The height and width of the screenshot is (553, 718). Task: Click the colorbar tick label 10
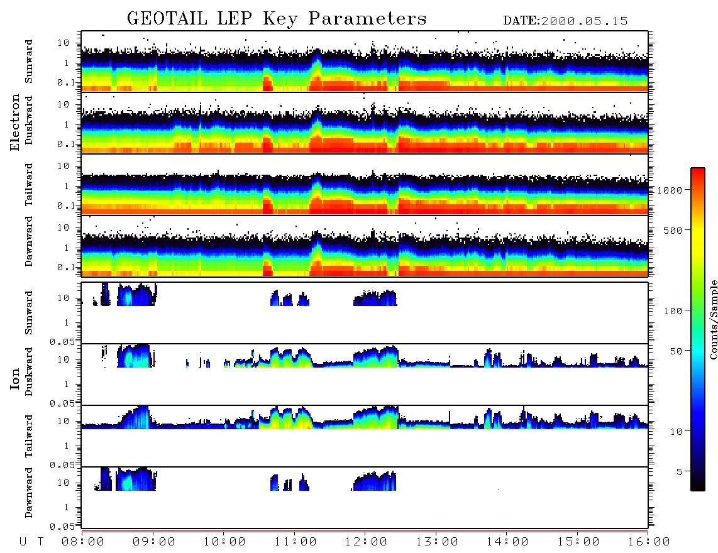[x=676, y=432]
